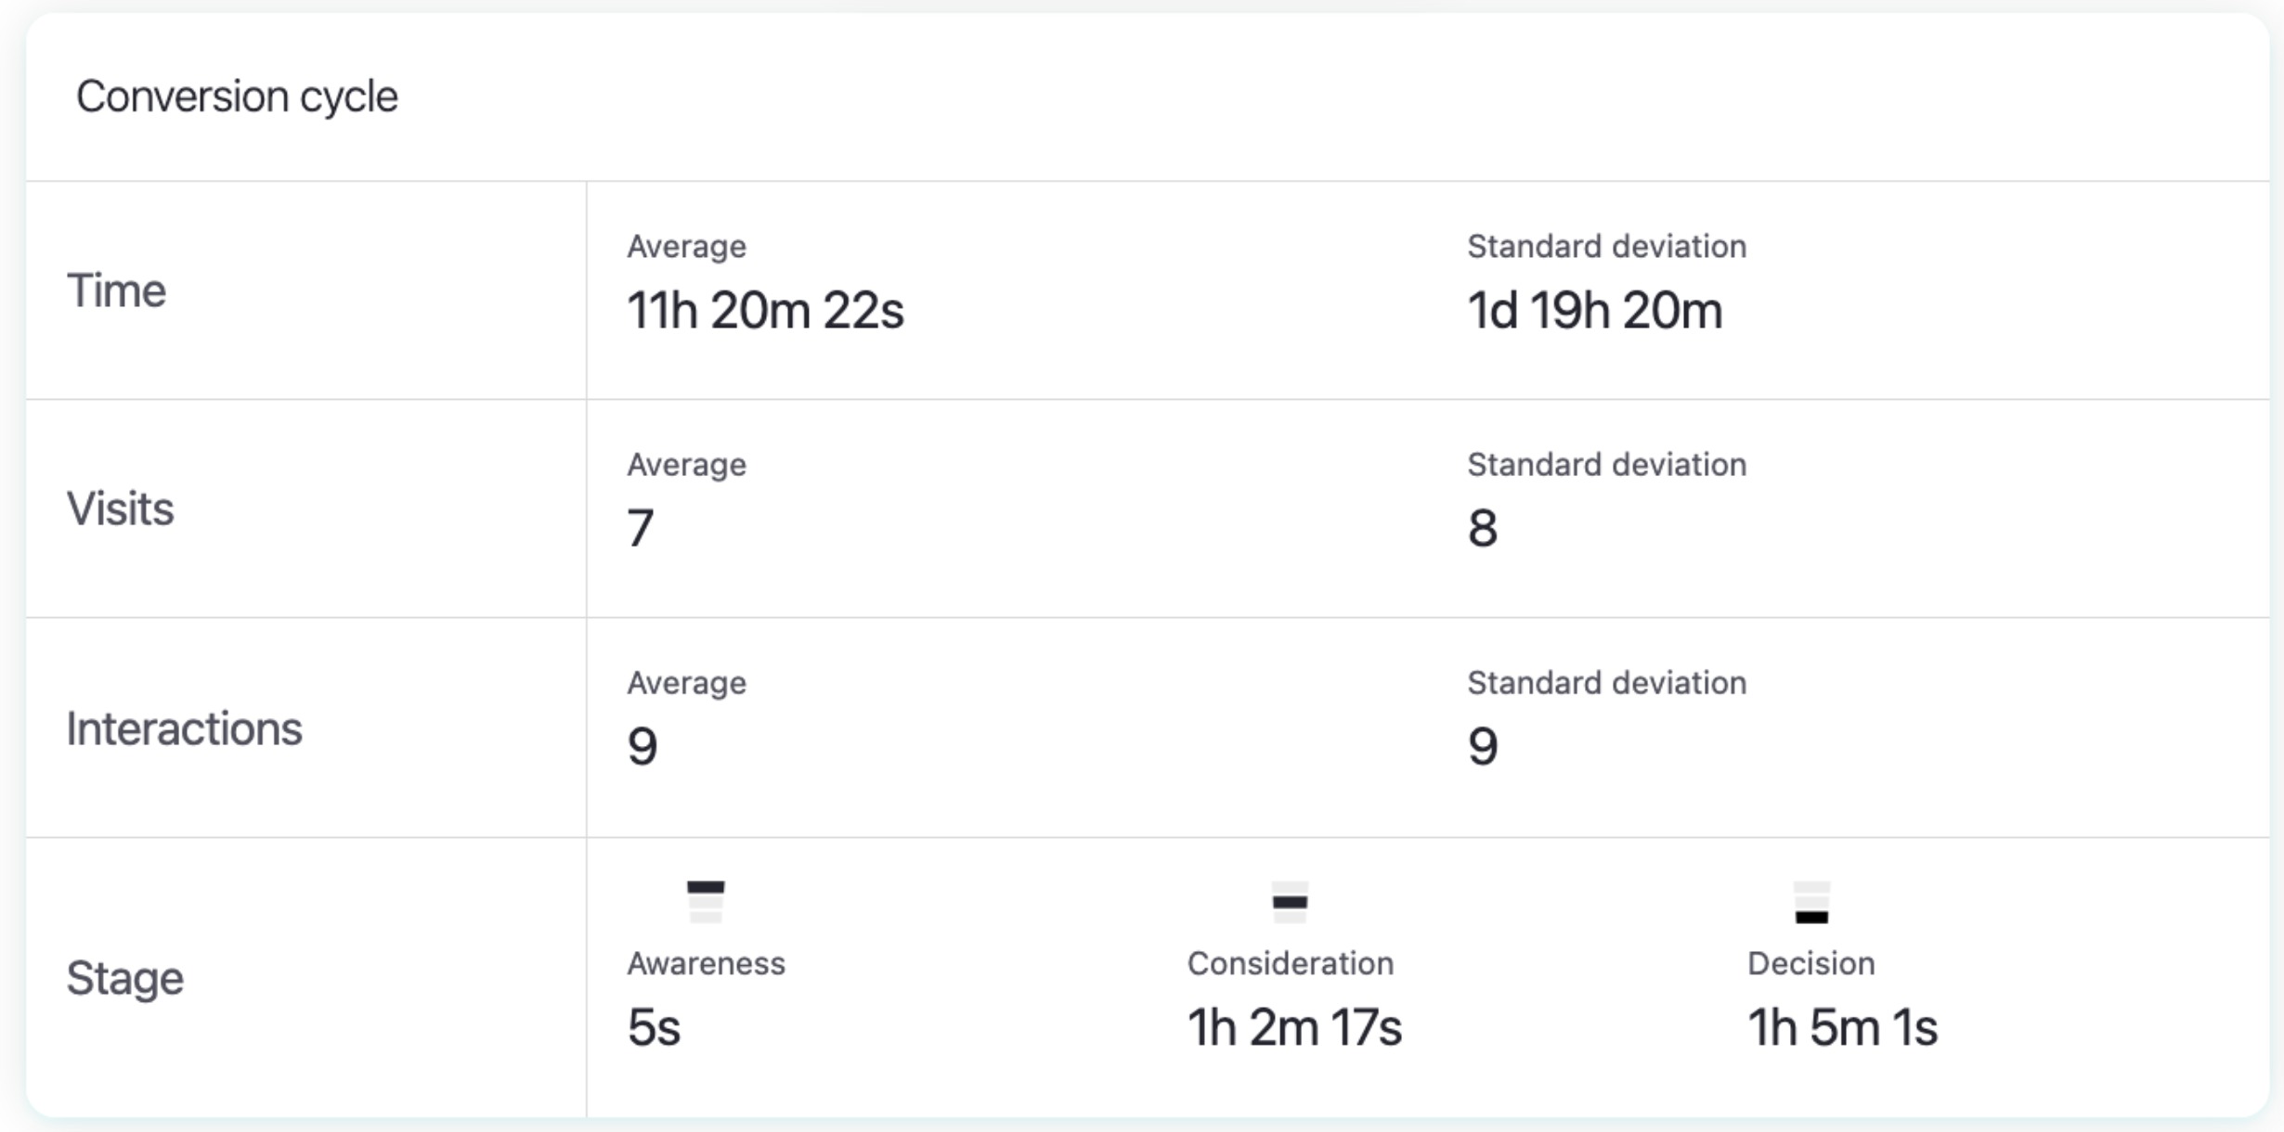Screen dimensions: 2284x1132
Task: Click average time value 11h 20m 22s
Action: coord(765,310)
